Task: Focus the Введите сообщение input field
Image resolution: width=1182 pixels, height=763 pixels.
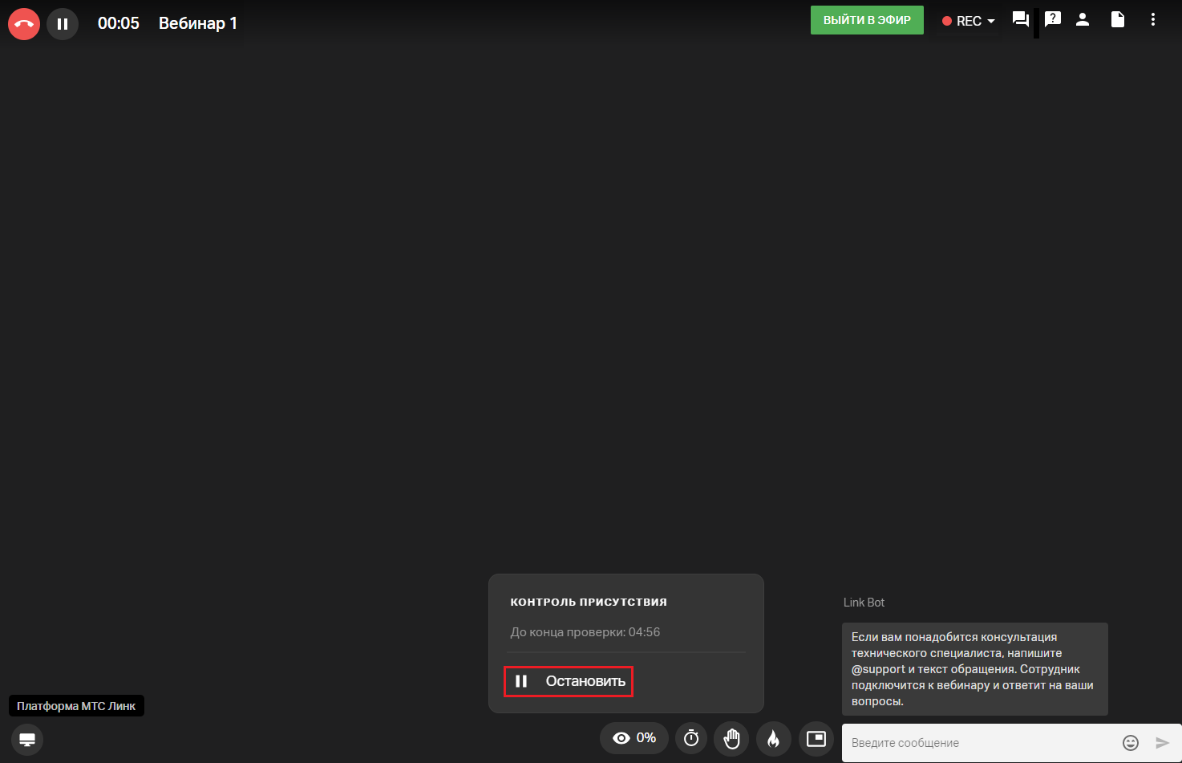Action: pyautogui.click(x=980, y=743)
